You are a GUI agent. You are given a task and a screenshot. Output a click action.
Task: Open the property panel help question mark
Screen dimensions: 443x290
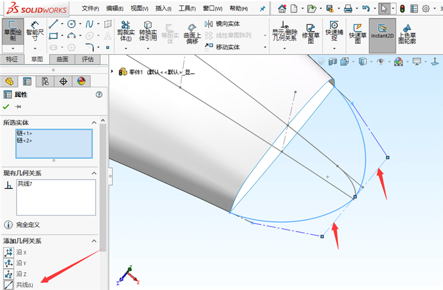99,95
